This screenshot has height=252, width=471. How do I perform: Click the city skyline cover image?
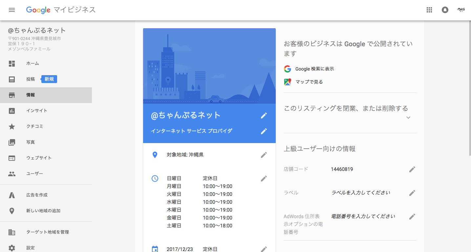click(209, 66)
